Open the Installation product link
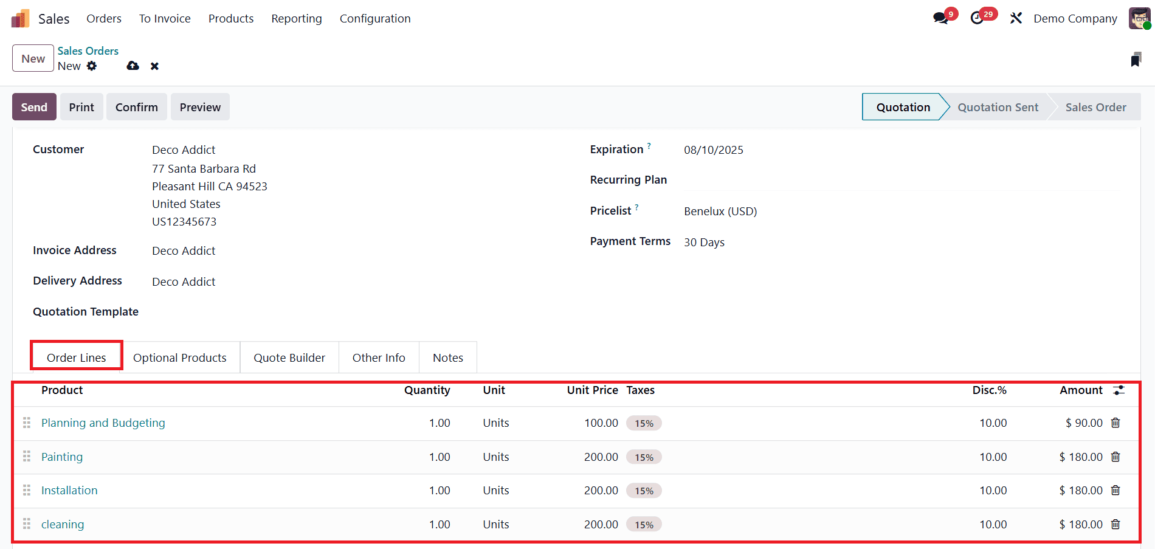The height and width of the screenshot is (549, 1155). tap(69, 490)
